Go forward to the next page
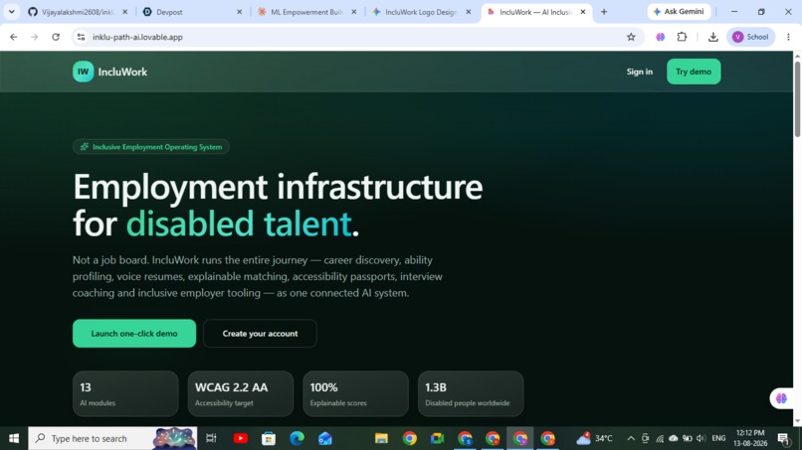 [x=34, y=37]
